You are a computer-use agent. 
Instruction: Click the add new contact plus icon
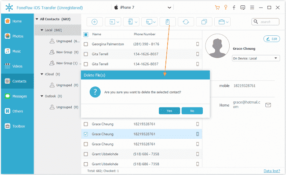pyautogui.click(x=95, y=22)
